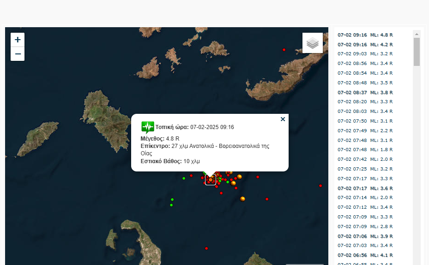Zoom out of the map view
The width and height of the screenshot is (429, 265).
click(18, 54)
